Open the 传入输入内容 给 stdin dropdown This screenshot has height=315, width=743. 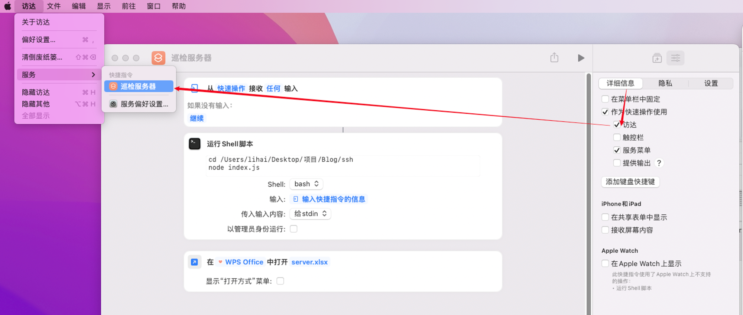click(x=310, y=214)
